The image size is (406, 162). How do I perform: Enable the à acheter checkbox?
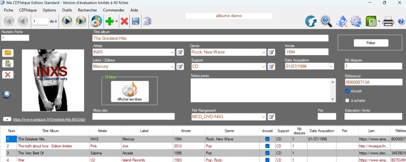tap(347, 101)
